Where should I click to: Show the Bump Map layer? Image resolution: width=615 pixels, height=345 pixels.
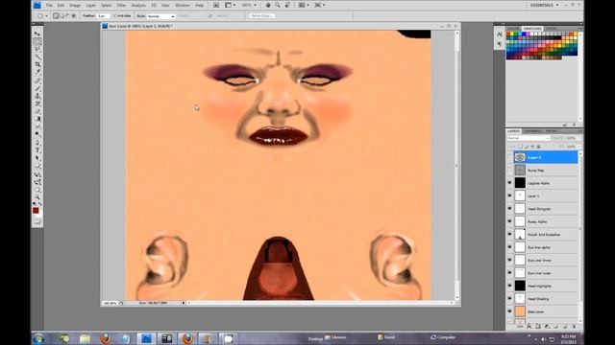click(x=510, y=171)
